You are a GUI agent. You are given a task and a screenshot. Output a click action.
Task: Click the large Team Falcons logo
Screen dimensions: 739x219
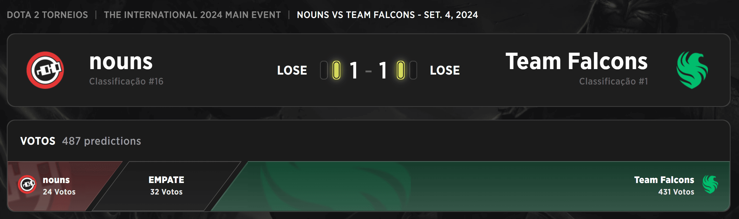click(x=692, y=70)
